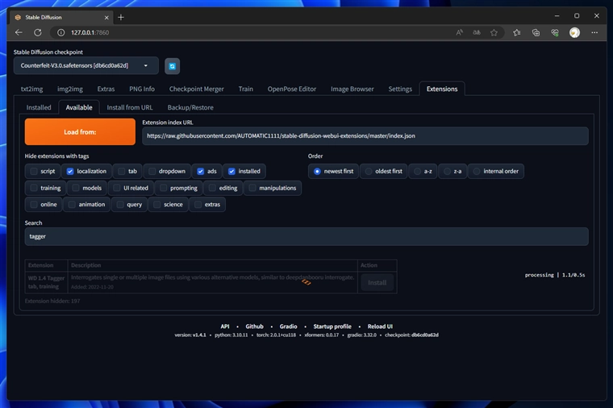Viewport: 613px width, 408px height.
Task: Click into the Extension index URL field
Action: pyautogui.click(x=365, y=136)
